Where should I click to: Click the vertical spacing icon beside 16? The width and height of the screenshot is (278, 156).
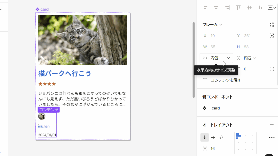tap(205, 149)
